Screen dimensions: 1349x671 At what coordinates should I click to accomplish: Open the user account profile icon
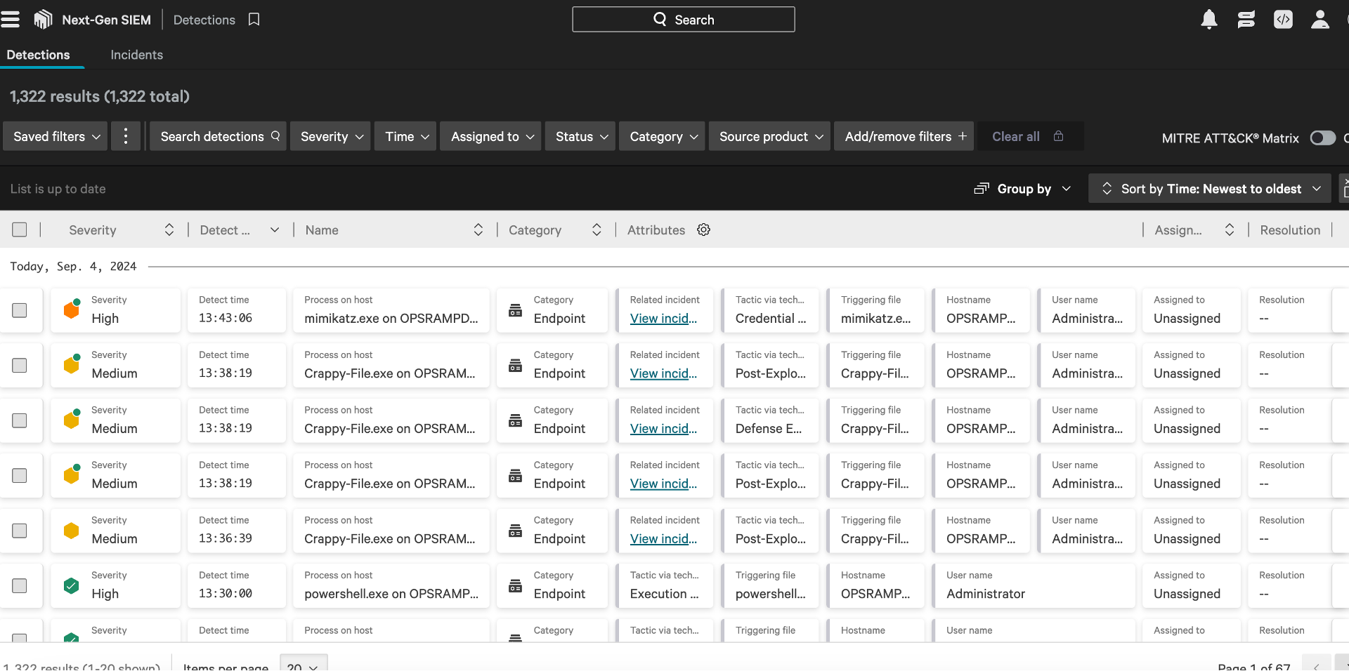pyautogui.click(x=1319, y=20)
